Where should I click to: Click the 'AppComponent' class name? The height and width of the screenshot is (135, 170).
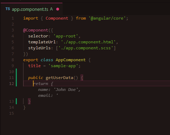click(70, 60)
